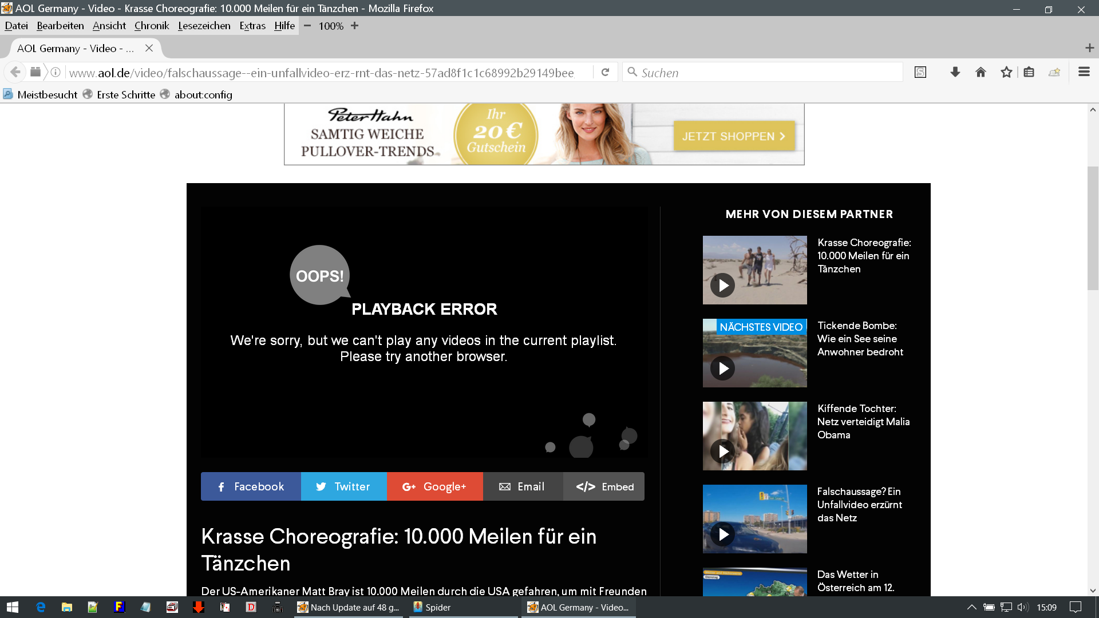Zoom out with the minus button
The width and height of the screenshot is (1099, 618).
coord(307,26)
